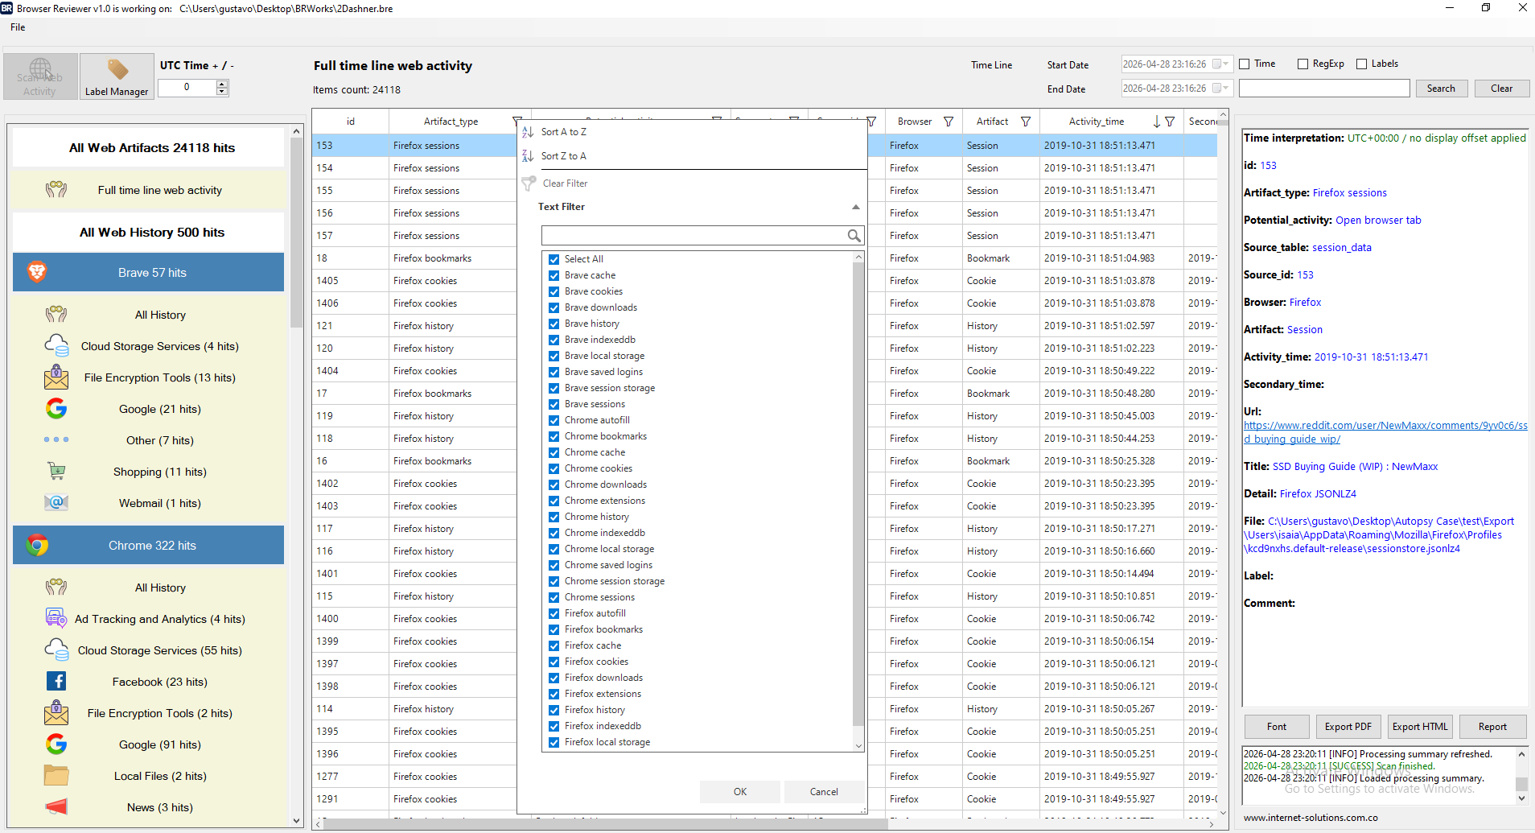Open the reddit.com Url link
Viewport: 1535px width, 833px height.
pyautogui.click(x=1385, y=432)
